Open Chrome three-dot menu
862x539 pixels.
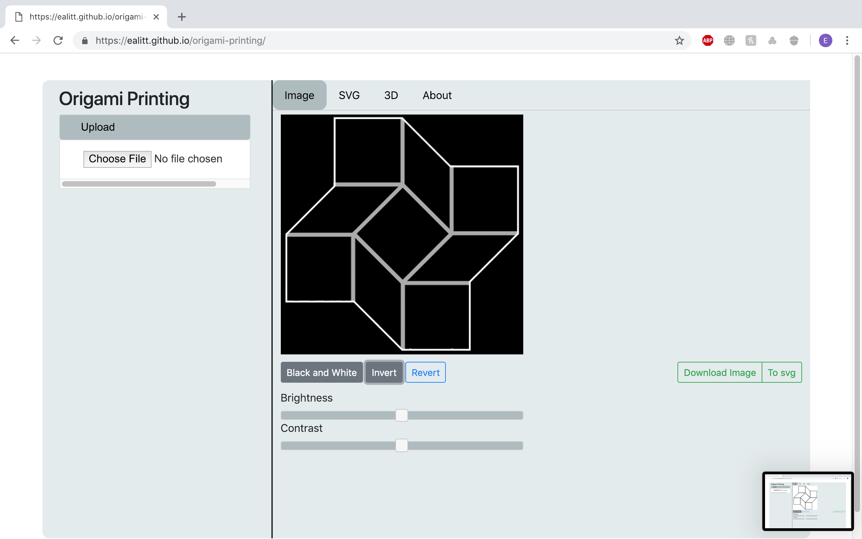(847, 40)
